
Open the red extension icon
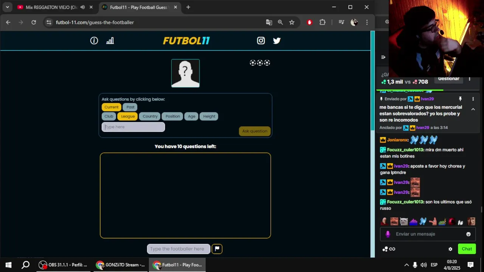[x=310, y=22]
